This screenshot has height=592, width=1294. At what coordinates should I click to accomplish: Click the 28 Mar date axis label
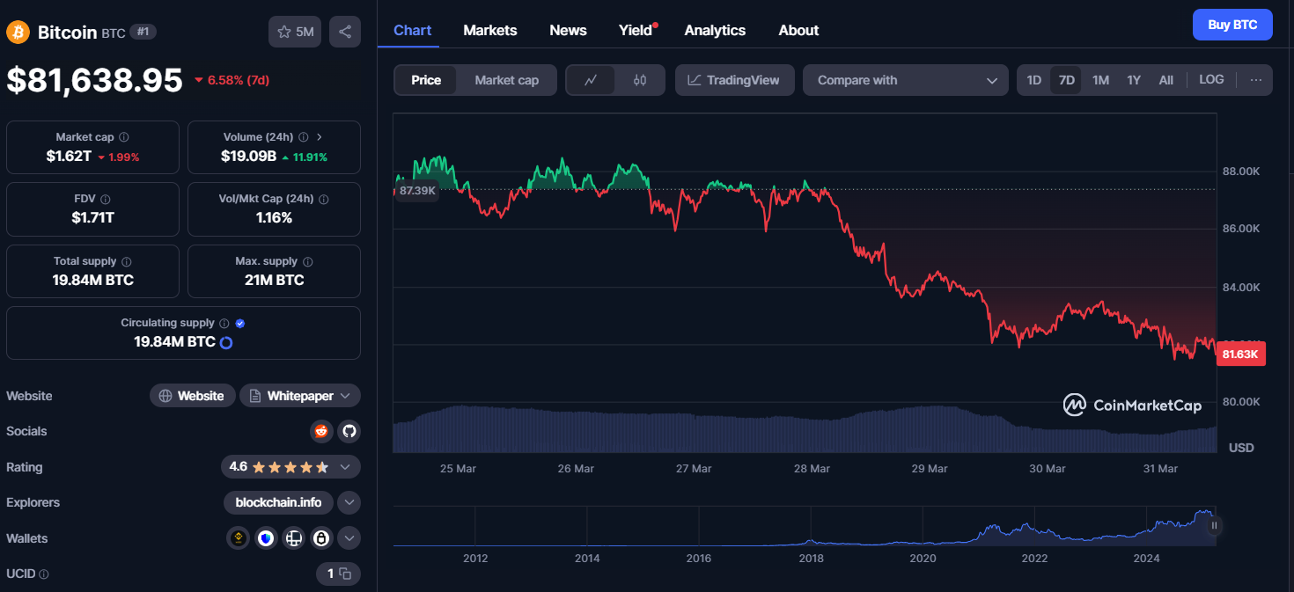click(812, 469)
